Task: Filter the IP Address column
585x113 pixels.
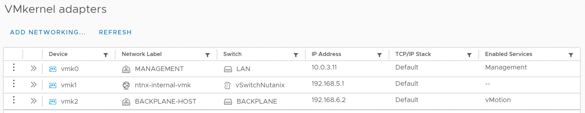Action: [379, 55]
